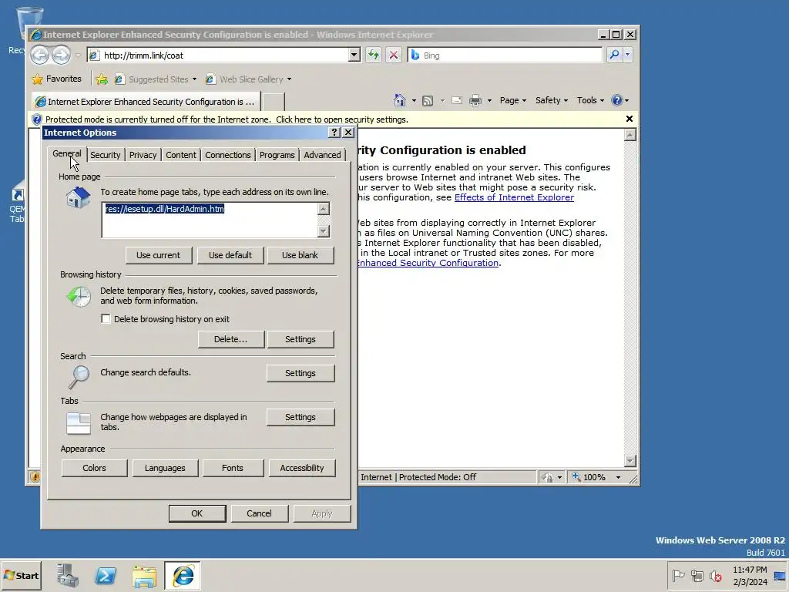Open search provider dropdown next to magnifier
This screenshot has height=592, width=789.
coord(627,55)
